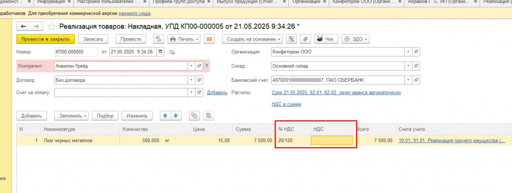512x193 pixels.
Task: Show document postings via Дт/Кт icon
Action: tap(159, 39)
